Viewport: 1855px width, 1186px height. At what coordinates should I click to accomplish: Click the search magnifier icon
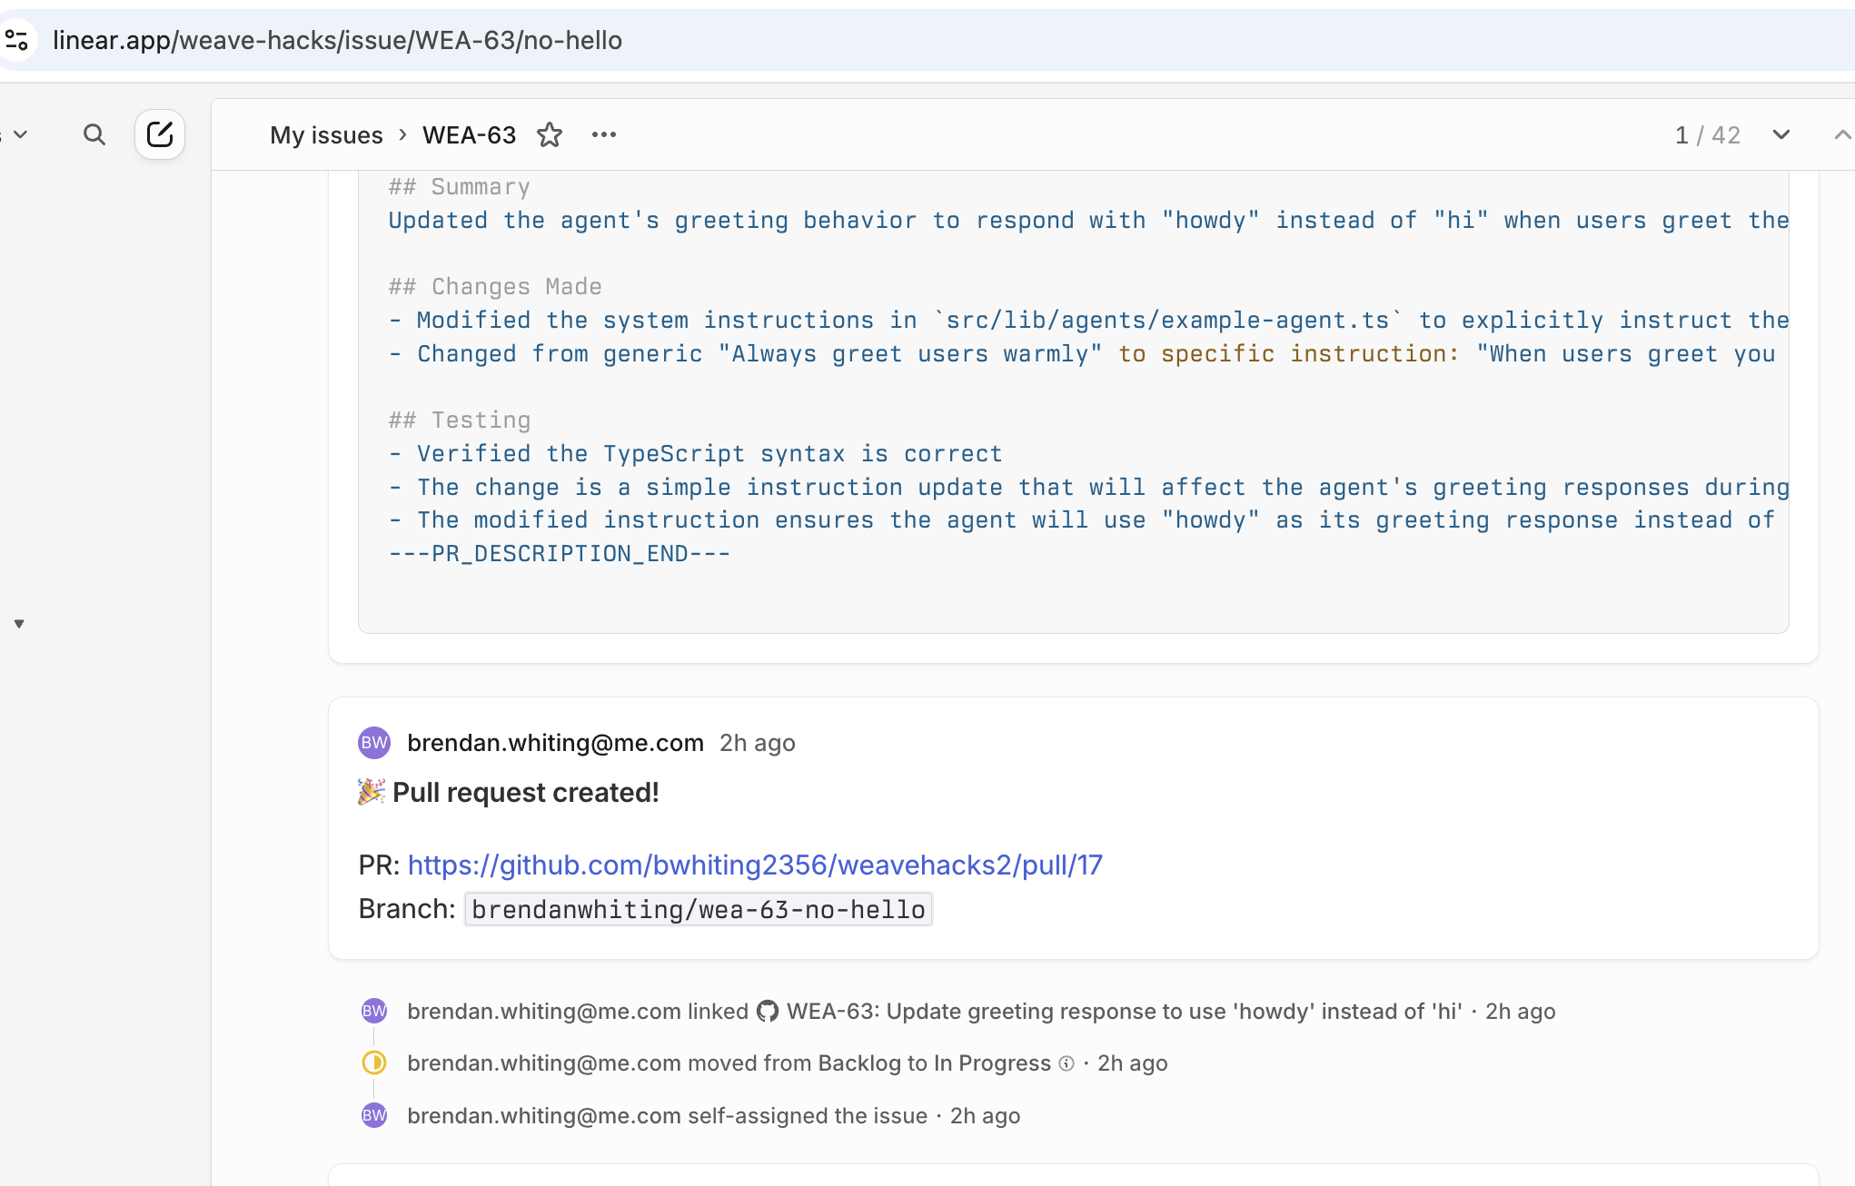click(94, 135)
